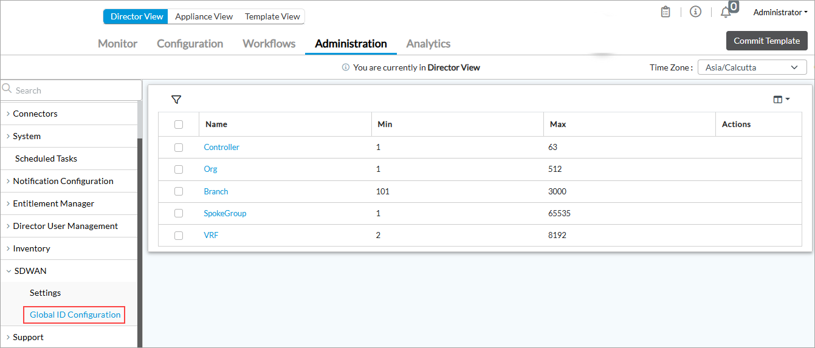815x348 pixels.
Task: Select Global ID Configuration in sidebar
Action: 75,315
